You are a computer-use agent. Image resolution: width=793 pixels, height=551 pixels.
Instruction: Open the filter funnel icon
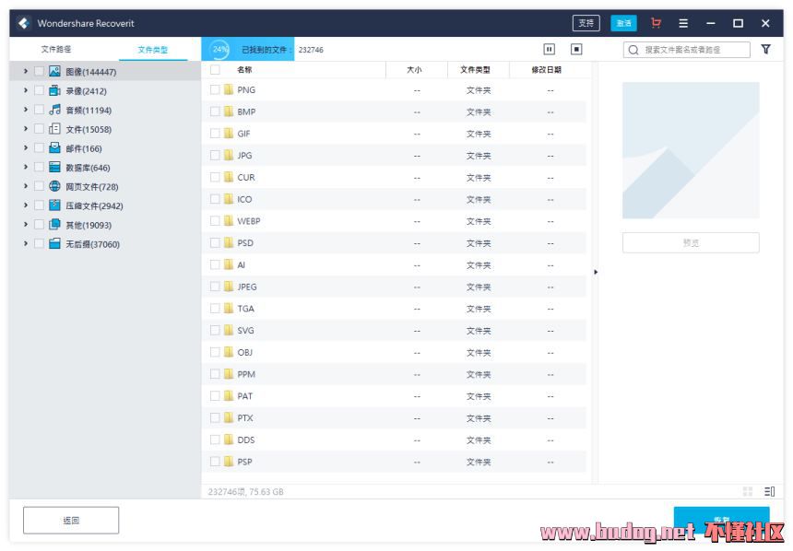[x=765, y=49]
